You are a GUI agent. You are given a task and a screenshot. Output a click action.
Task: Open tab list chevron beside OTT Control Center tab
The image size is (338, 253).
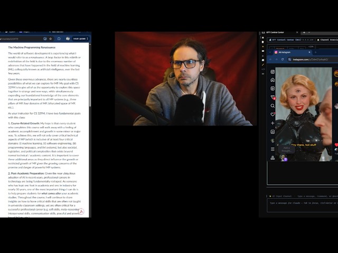coord(309,32)
